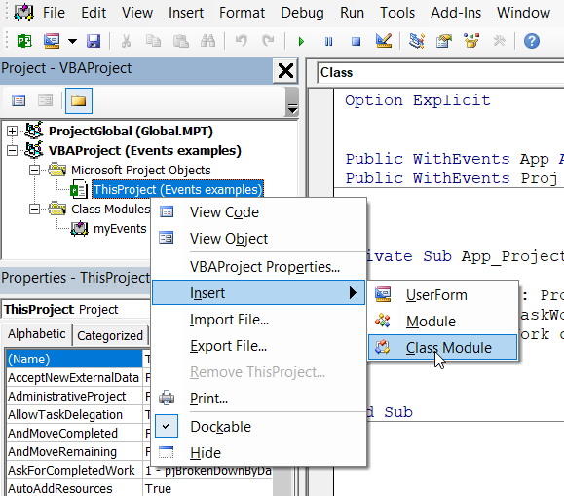Open Properties Window via its toolbar icon
The image size is (564, 496).
(x=444, y=41)
